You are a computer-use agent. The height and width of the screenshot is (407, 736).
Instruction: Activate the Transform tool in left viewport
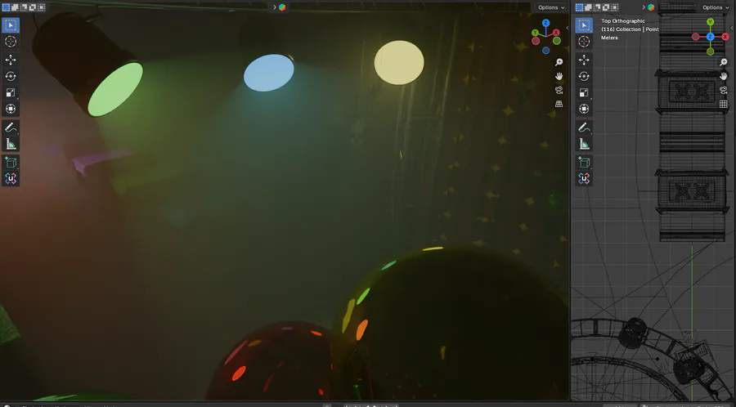[x=11, y=109]
